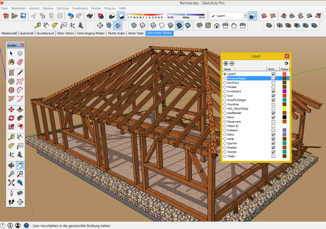Click the Orbit tool icon
The width and height of the screenshot is (326, 229).
[11, 165]
